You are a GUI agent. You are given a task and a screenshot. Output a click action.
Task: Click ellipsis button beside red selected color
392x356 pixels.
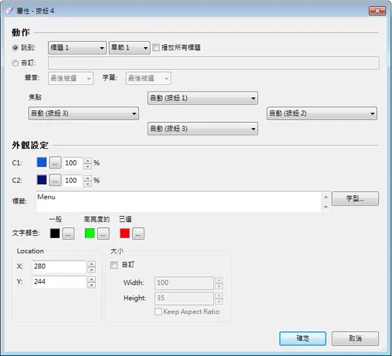coord(139,233)
